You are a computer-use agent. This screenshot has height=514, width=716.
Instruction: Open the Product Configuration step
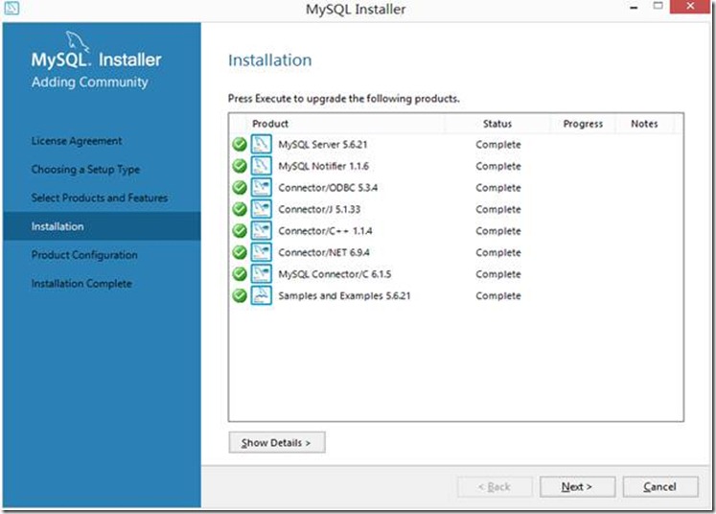coord(84,255)
